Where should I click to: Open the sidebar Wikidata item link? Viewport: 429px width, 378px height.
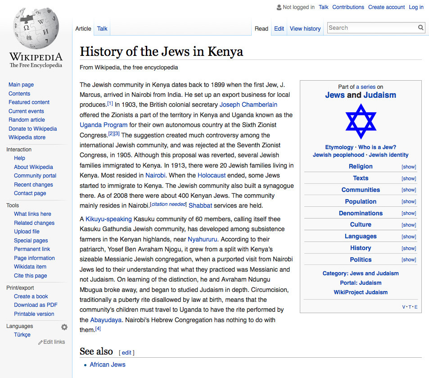(30, 266)
